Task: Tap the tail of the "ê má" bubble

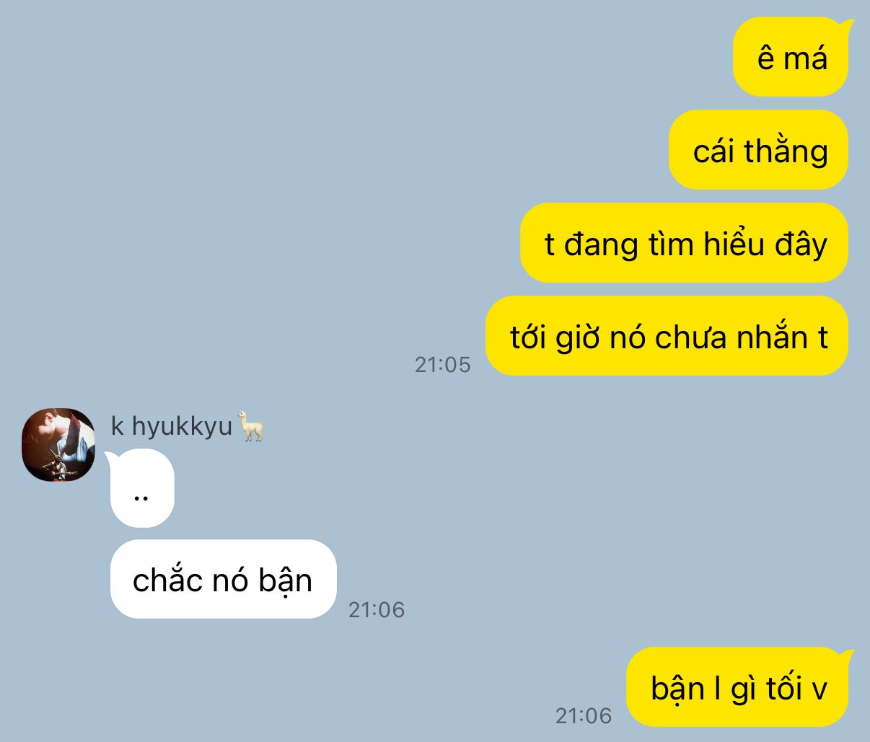Action: pos(848,27)
